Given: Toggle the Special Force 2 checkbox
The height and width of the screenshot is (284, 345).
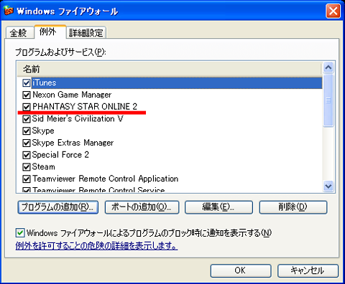Looking at the screenshot, I should (x=26, y=155).
